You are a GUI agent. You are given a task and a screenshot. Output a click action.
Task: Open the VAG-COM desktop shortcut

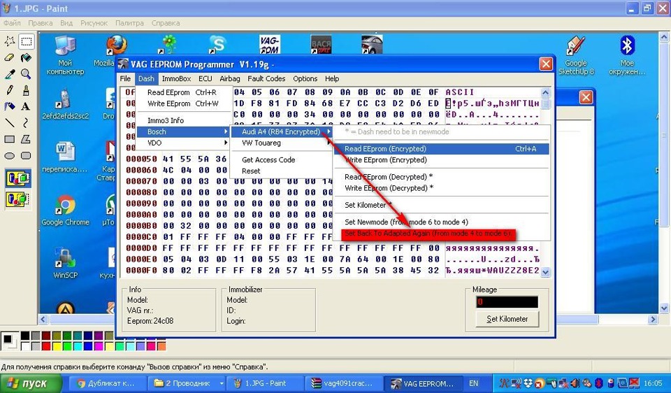coord(270,45)
